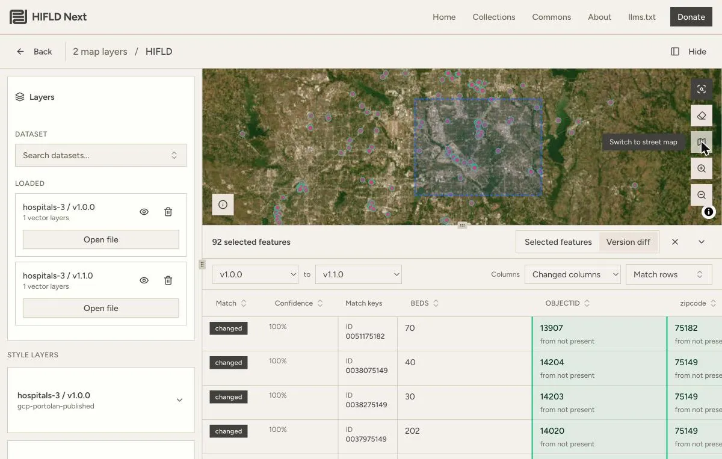This screenshot has height=459, width=722.
Task: Open the About nav item
Action: coord(600,17)
